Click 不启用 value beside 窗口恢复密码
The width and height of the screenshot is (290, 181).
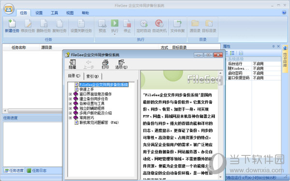point(258,78)
